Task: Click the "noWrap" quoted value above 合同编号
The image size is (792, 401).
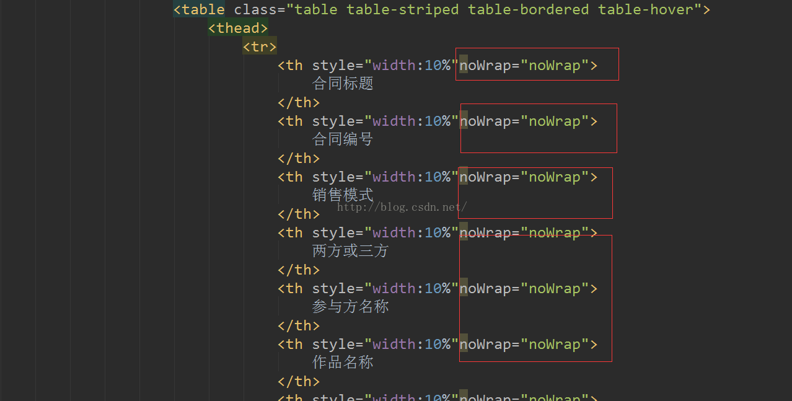Action: point(555,121)
